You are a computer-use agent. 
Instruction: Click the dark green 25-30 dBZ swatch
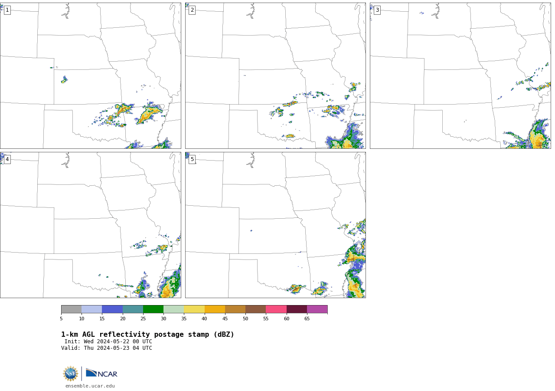point(153,309)
